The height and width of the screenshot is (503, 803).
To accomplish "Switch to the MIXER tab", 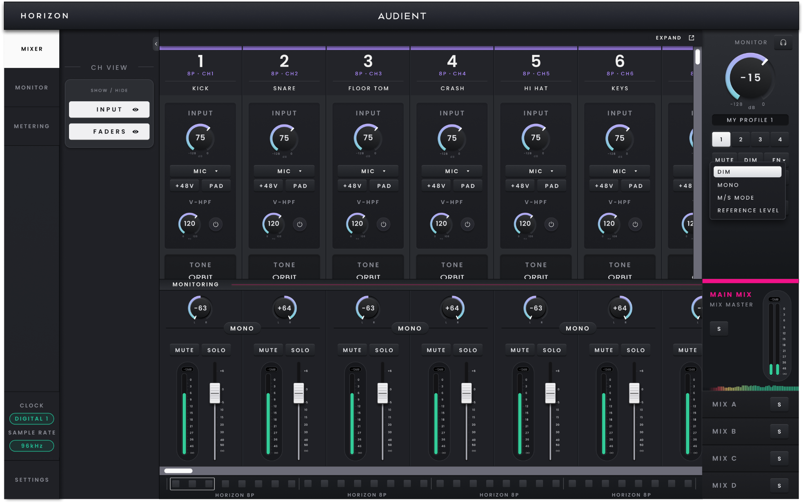I will point(32,49).
